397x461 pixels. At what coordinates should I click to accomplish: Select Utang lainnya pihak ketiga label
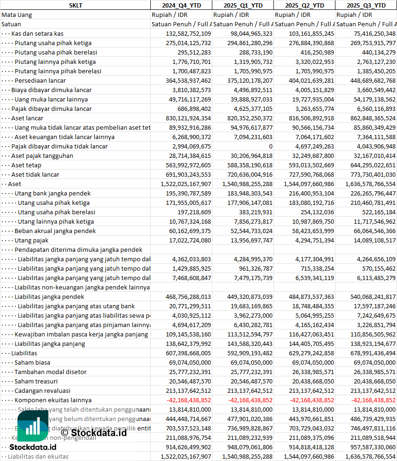tap(55, 222)
